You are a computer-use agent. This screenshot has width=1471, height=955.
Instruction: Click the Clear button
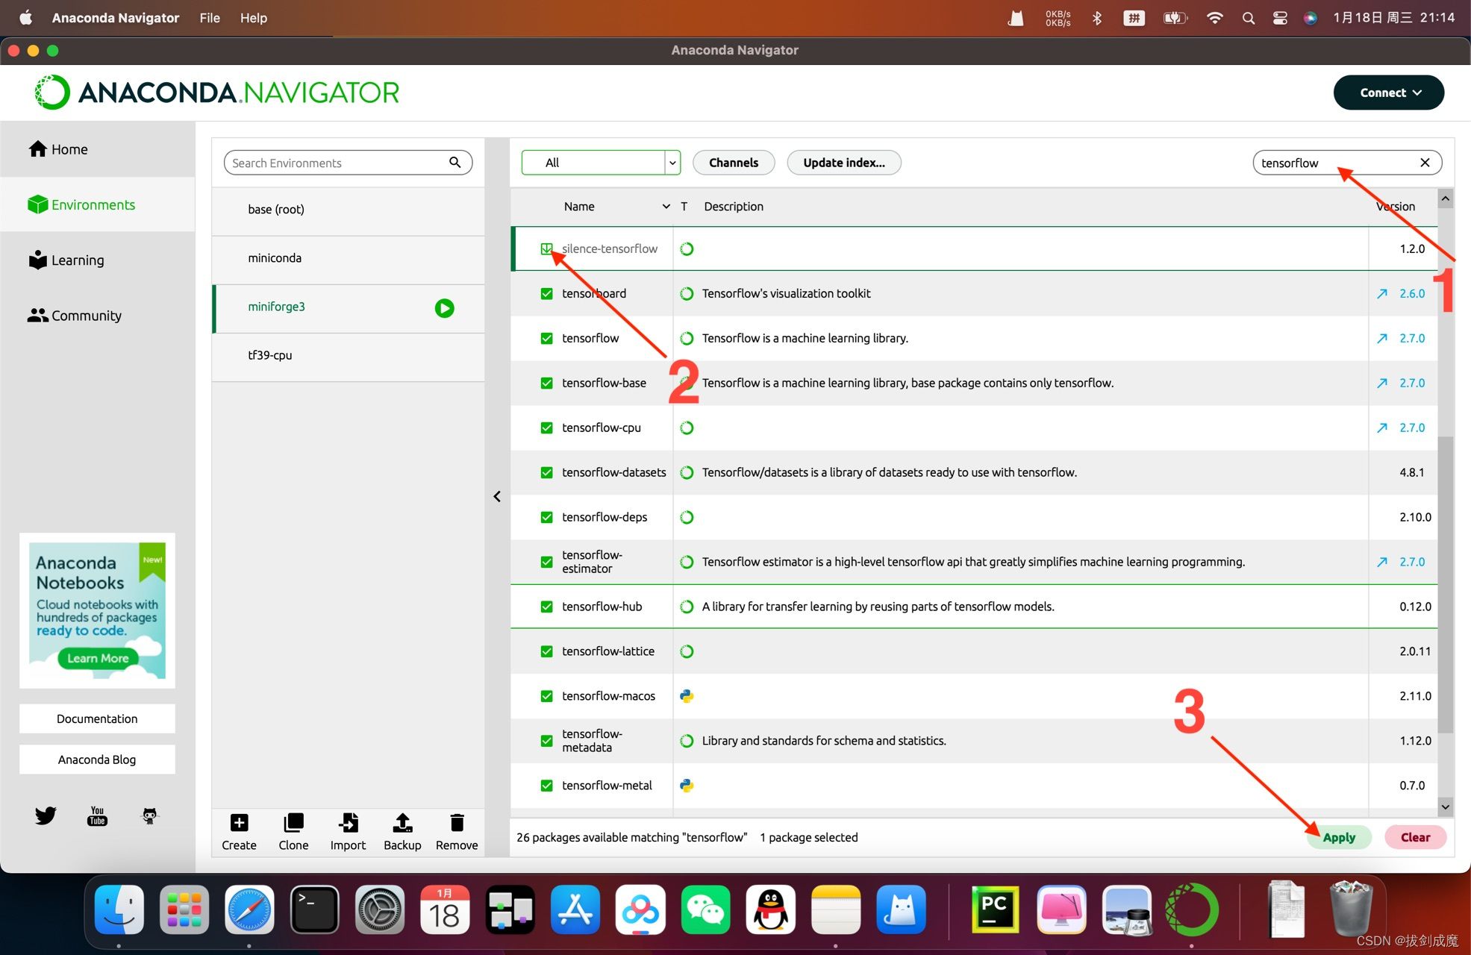1415,837
